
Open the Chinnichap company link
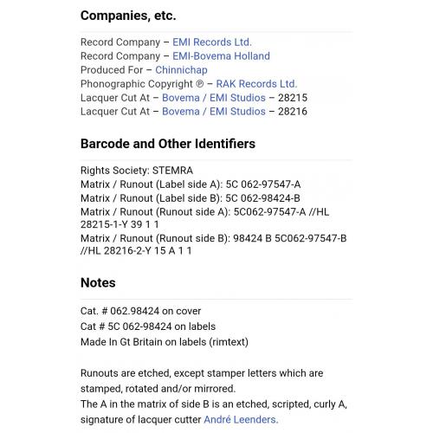181,70
